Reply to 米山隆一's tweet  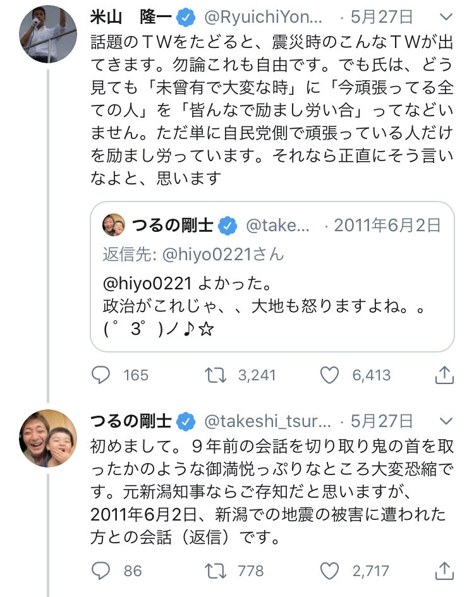[102, 375]
